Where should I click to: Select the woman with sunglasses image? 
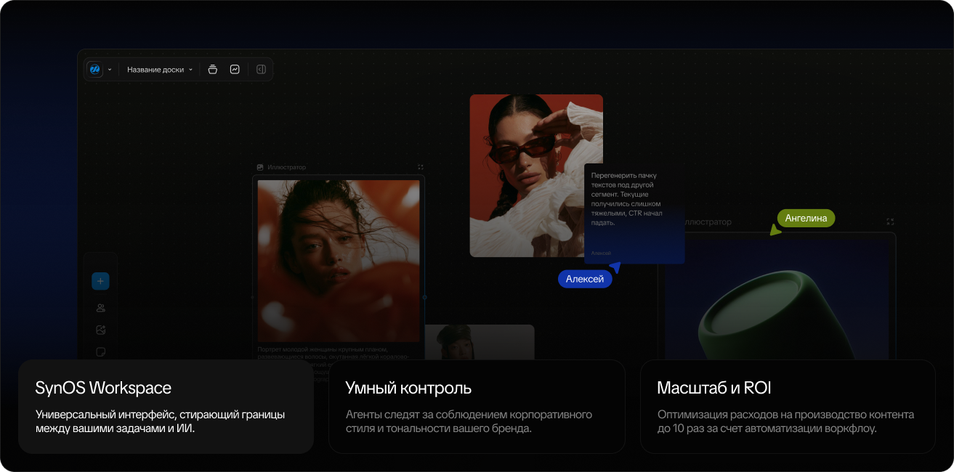[536, 175]
